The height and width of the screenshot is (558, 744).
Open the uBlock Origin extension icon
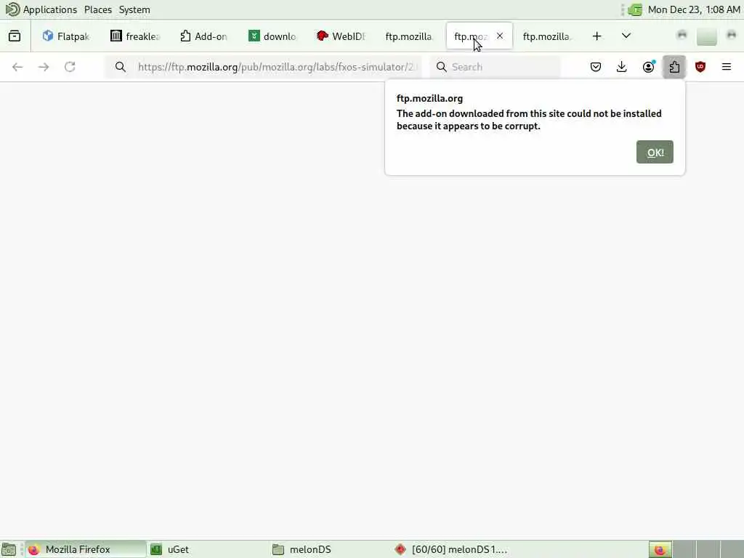[x=700, y=67]
